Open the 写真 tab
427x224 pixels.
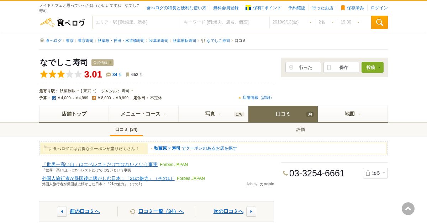(213, 114)
